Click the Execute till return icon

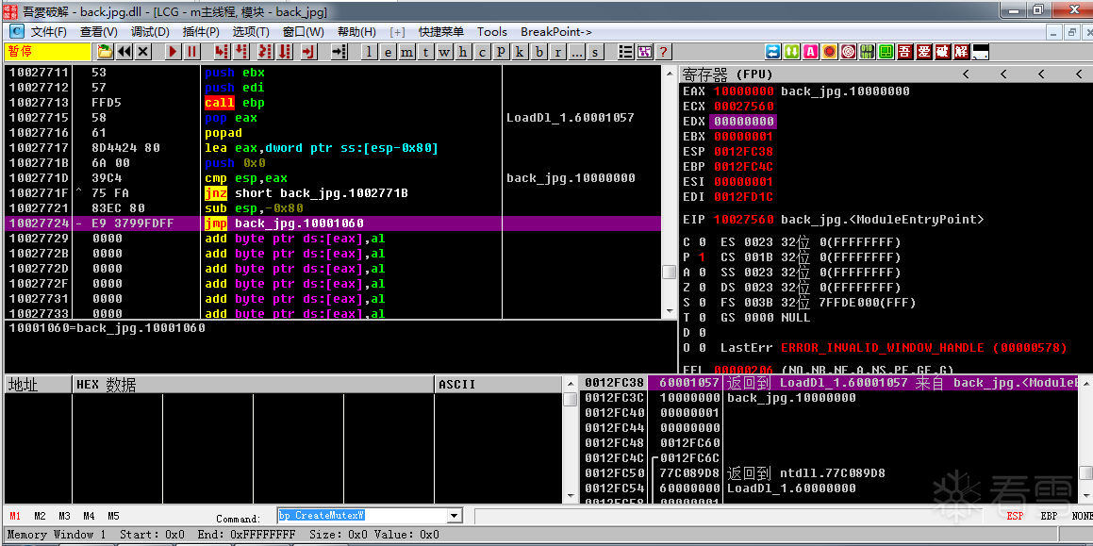[x=308, y=52]
